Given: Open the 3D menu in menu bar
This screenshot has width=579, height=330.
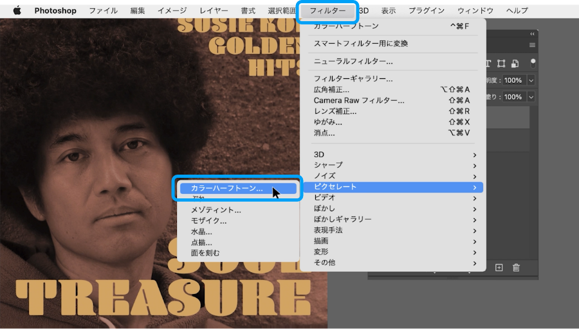Looking at the screenshot, I should pyautogui.click(x=363, y=11).
